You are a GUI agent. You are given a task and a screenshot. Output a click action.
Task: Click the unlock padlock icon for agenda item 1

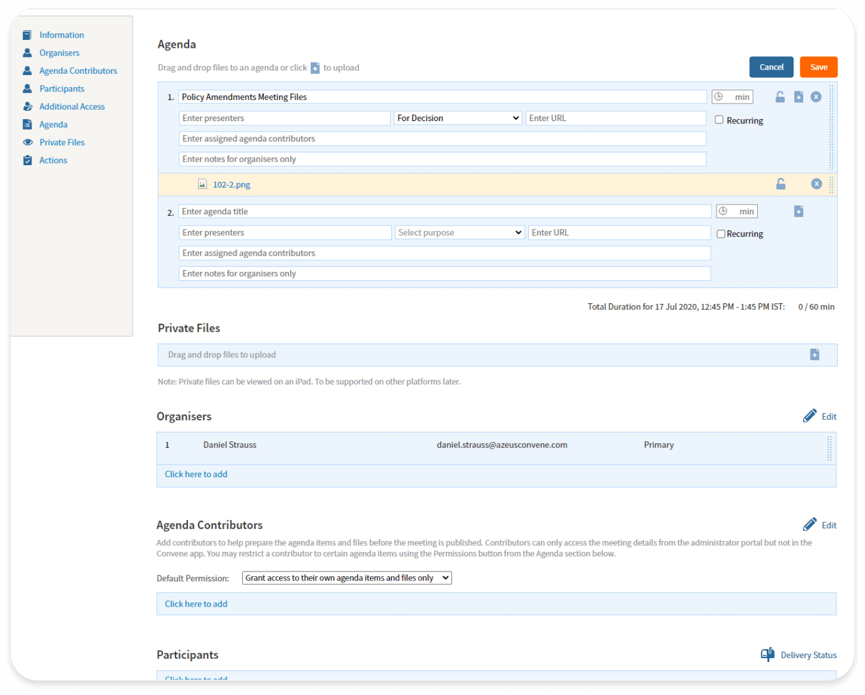pyautogui.click(x=780, y=97)
